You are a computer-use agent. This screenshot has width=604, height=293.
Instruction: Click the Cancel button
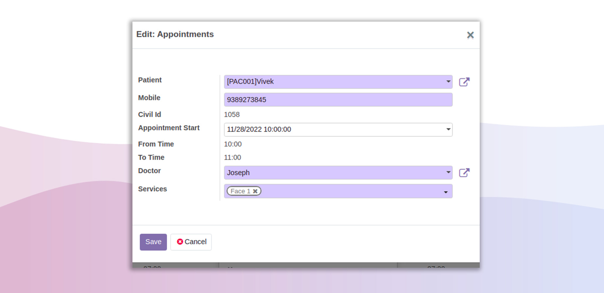click(191, 242)
